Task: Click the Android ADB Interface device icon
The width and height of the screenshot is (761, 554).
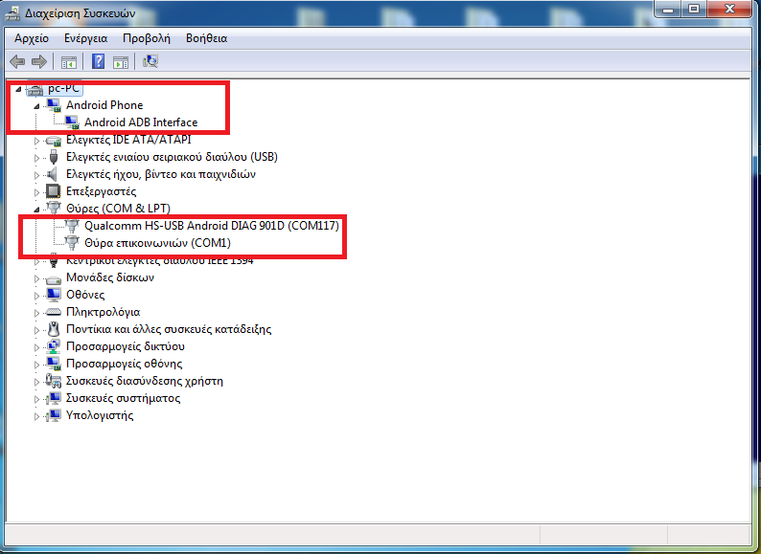Action: [x=71, y=122]
